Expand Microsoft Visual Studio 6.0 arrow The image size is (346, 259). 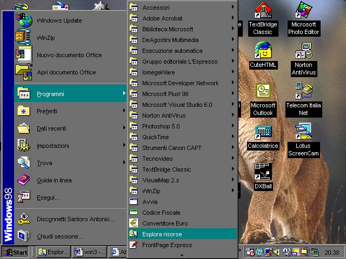(x=233, y=104)
